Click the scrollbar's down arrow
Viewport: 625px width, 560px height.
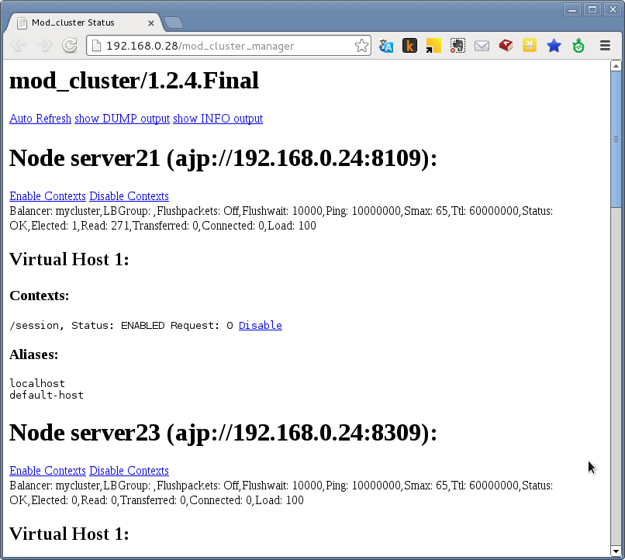coord(616,552)
